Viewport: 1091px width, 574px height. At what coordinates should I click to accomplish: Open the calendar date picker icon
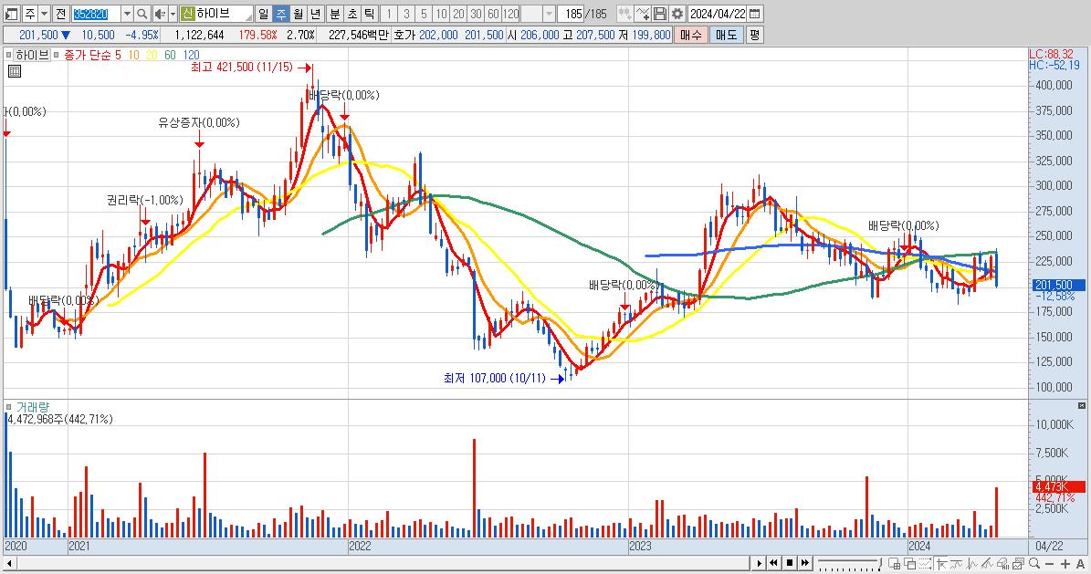click(755, 13)
